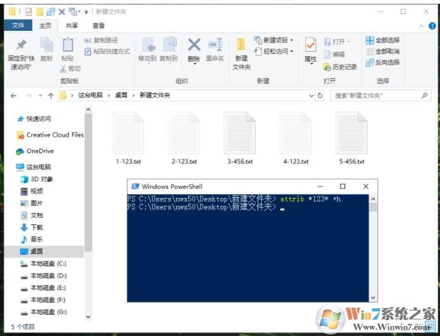
Task: Expand the Easy Access dropdown
Action: (274, 51)
